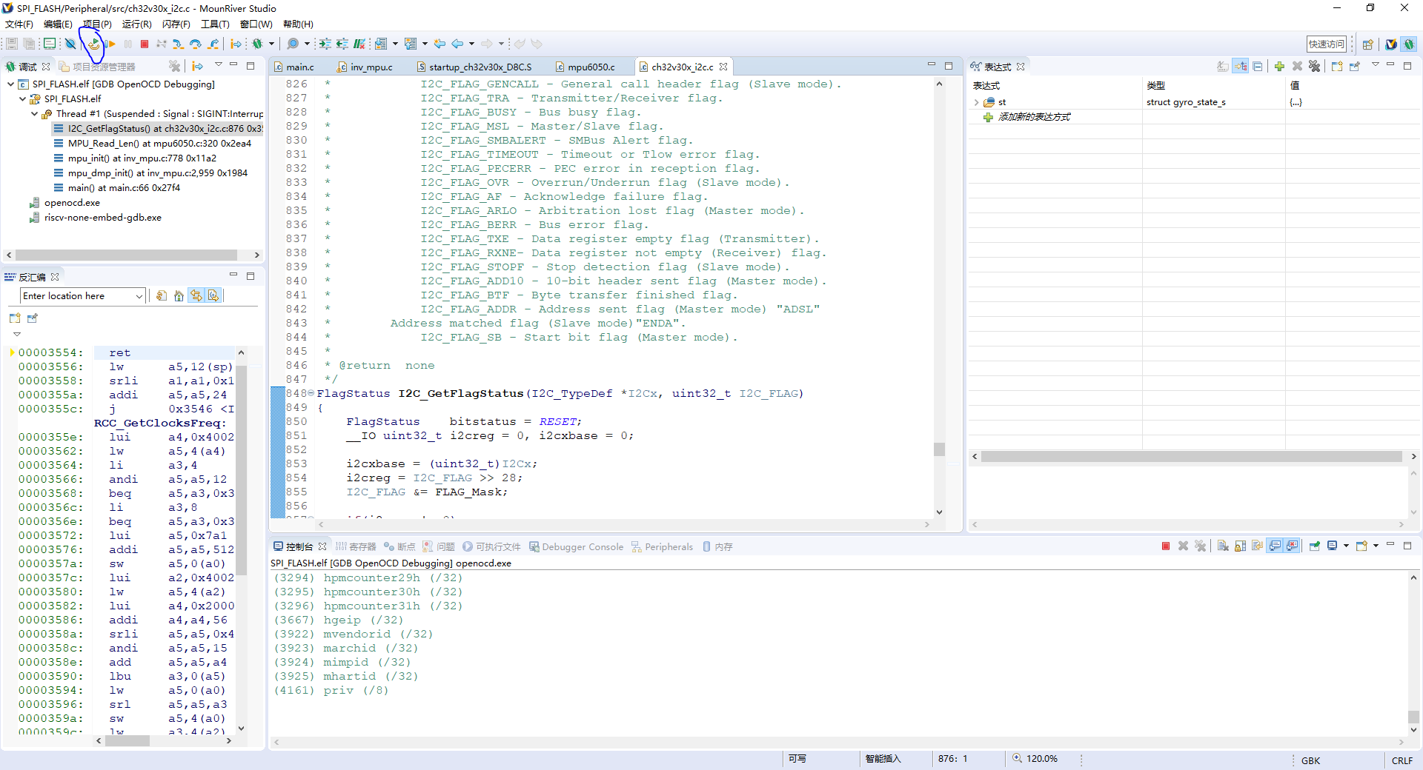The image size is (1423, 770).
Task: Add new expression with green plus icon
Action: coord(1279,67)
